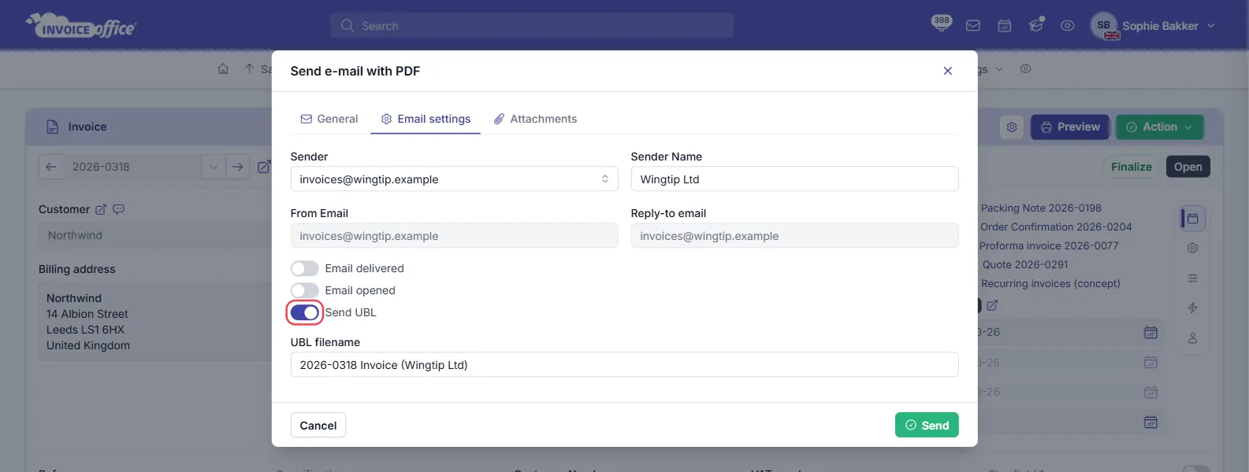Open the gear icon in right sidebar
Viewport: 1249px width, 472px height.
1193,248
